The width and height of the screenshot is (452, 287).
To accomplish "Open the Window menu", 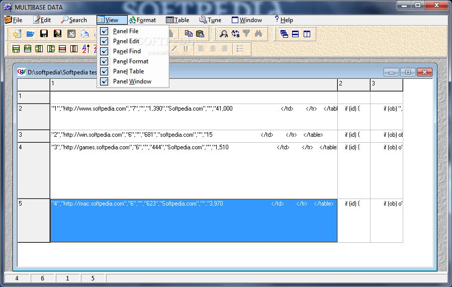I will (247, 20).
